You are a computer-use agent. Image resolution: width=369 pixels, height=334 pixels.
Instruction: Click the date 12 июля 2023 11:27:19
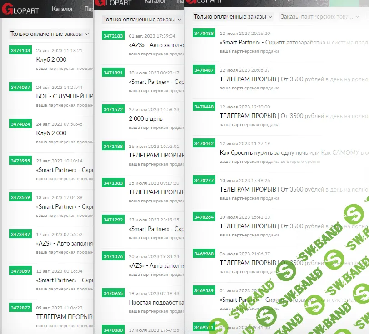[245, 144]
